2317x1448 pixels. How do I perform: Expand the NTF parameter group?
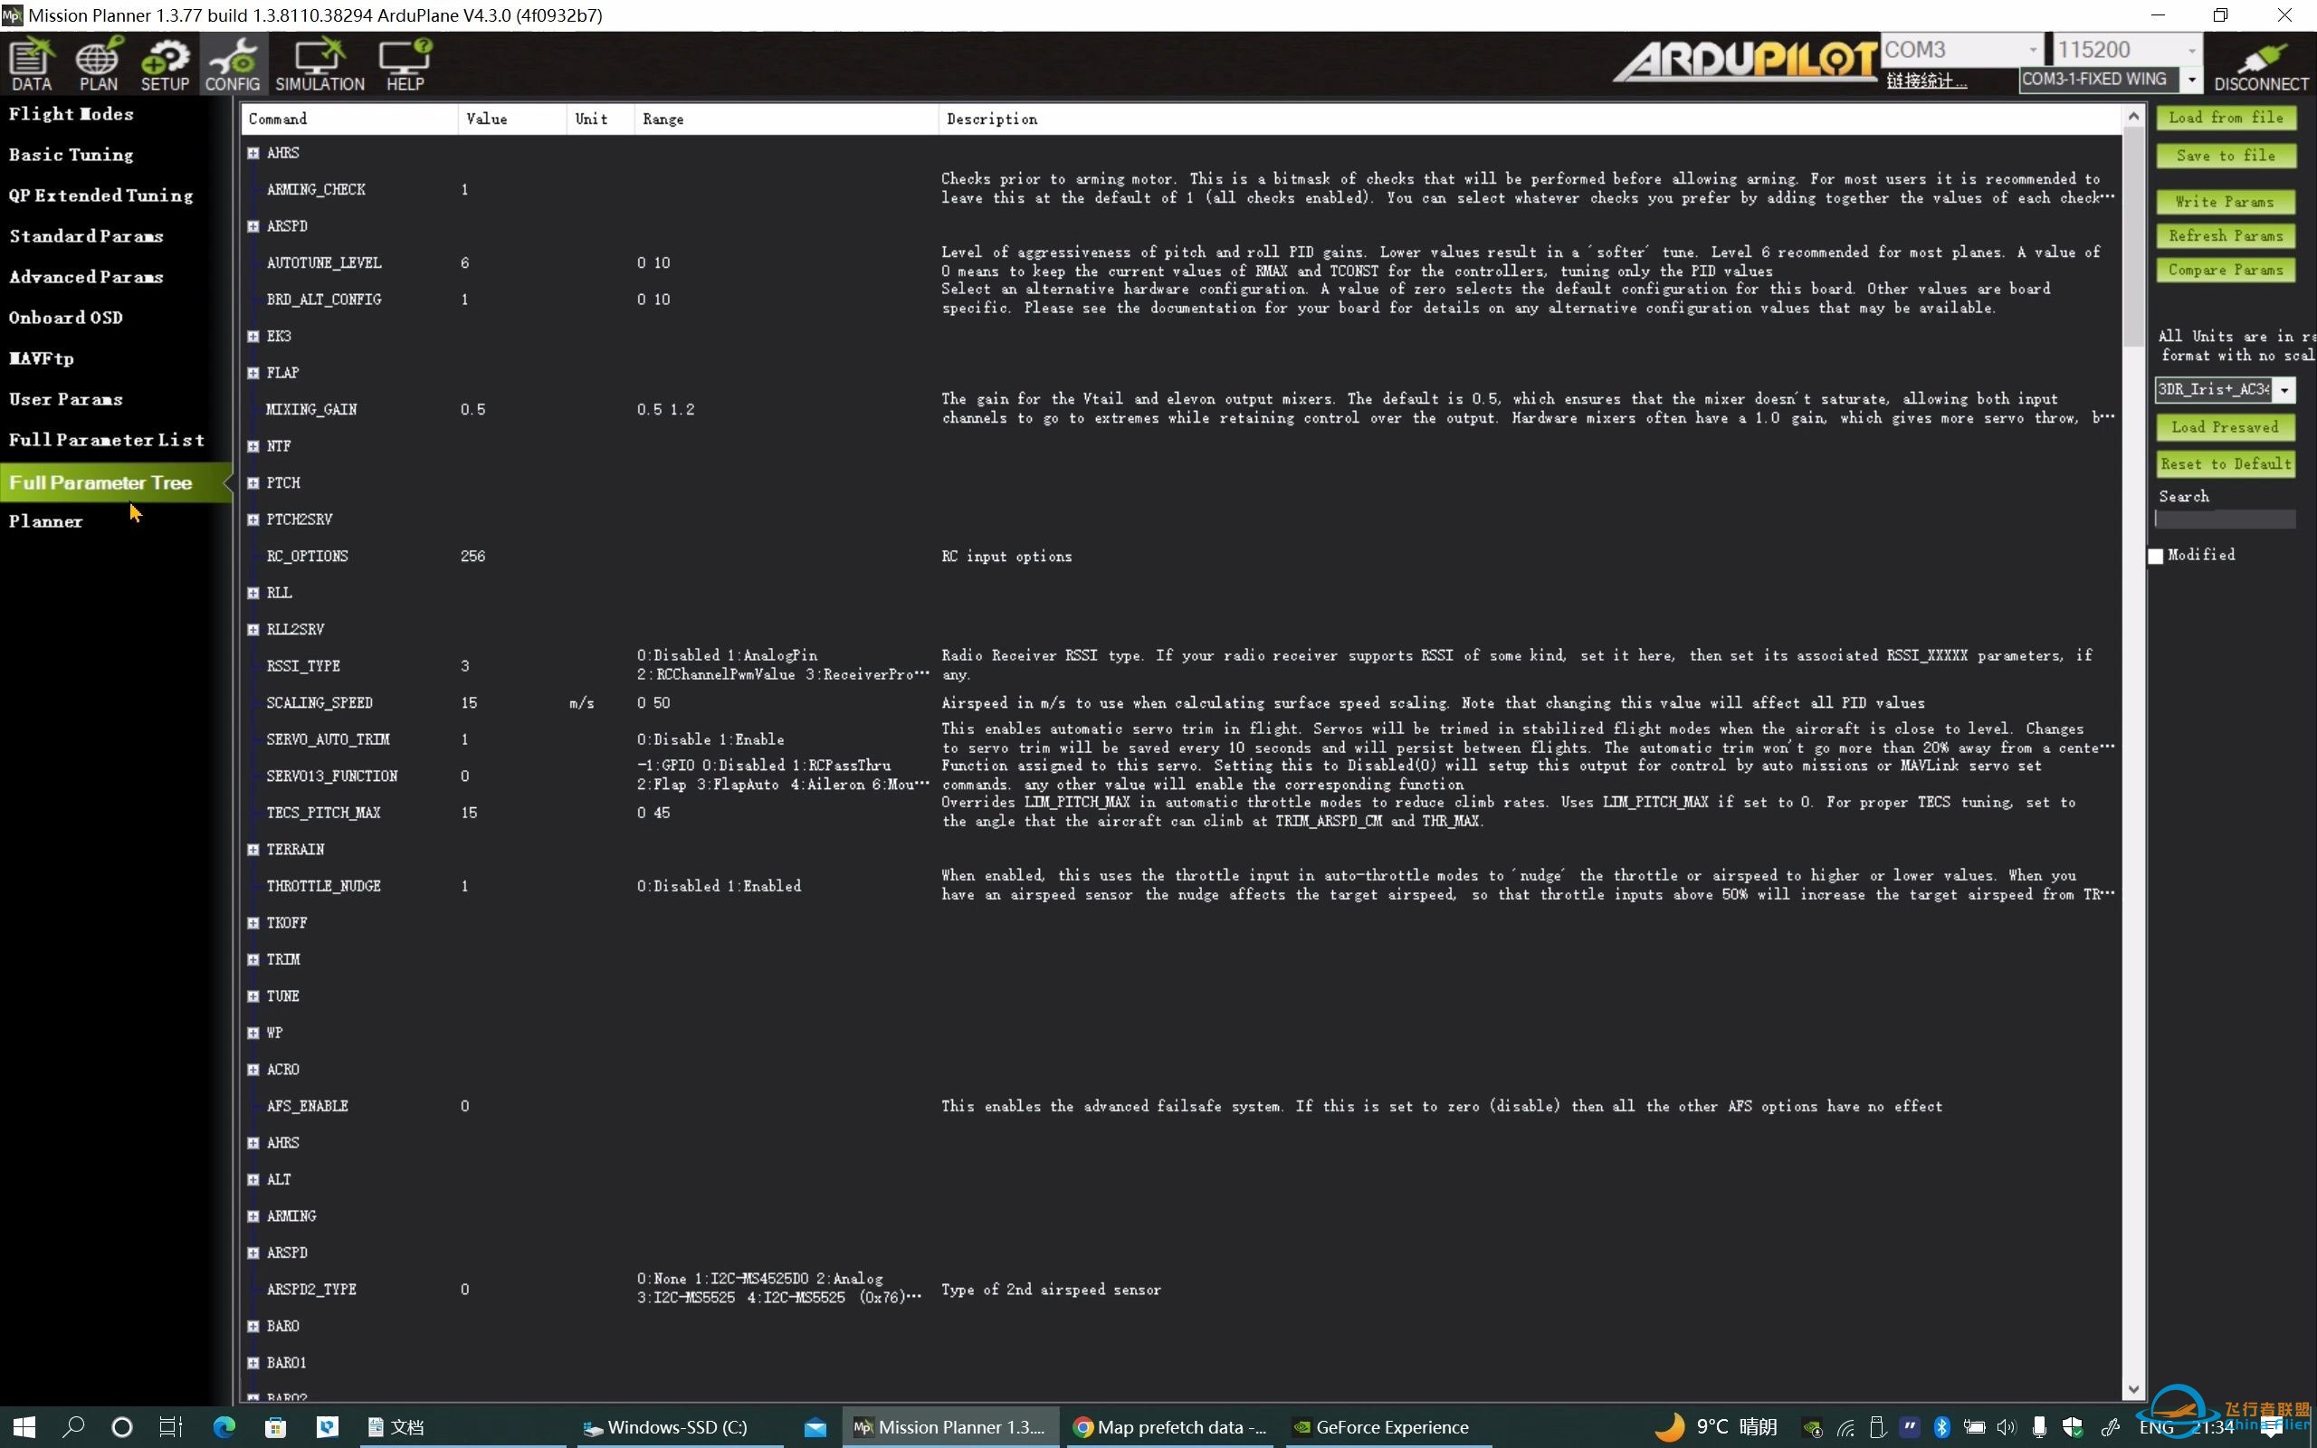(x=253, y=446)
